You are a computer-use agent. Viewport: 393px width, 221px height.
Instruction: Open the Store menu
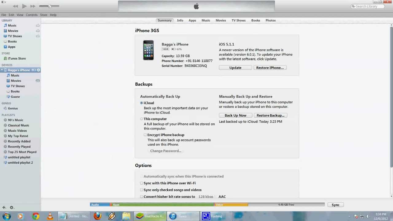(x=44, y=15)
